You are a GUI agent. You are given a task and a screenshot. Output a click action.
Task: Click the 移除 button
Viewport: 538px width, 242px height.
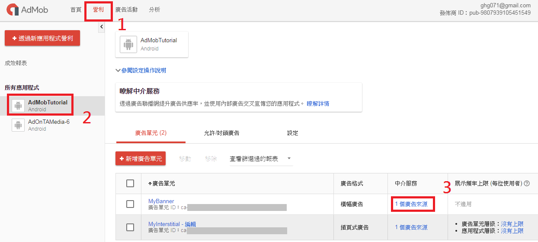(211, 159)
